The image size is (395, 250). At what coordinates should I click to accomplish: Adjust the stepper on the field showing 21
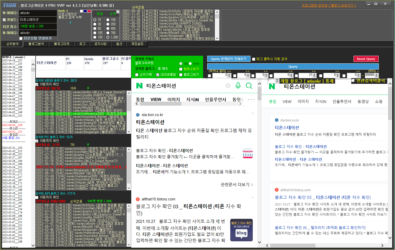314,75
